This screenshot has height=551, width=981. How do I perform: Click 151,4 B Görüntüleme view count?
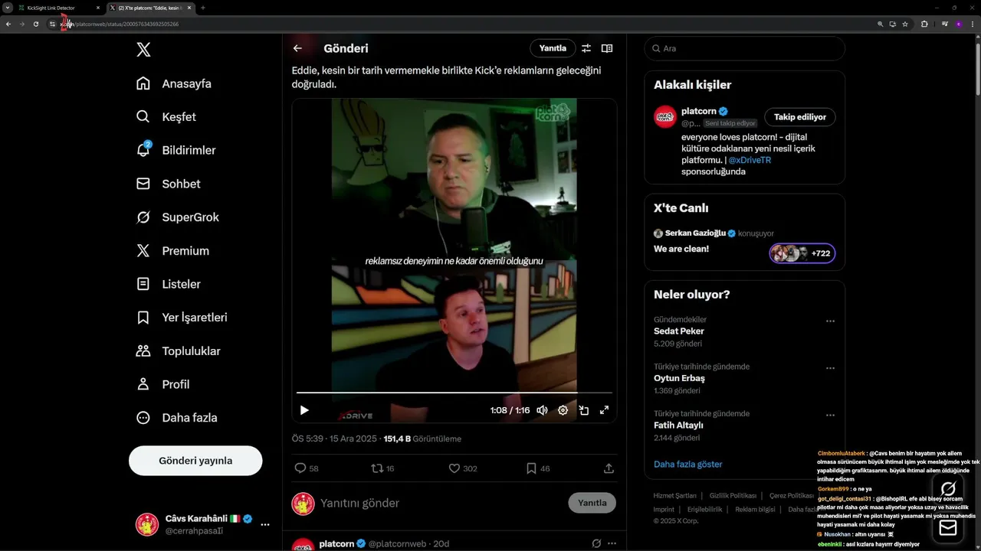(422, 439)
